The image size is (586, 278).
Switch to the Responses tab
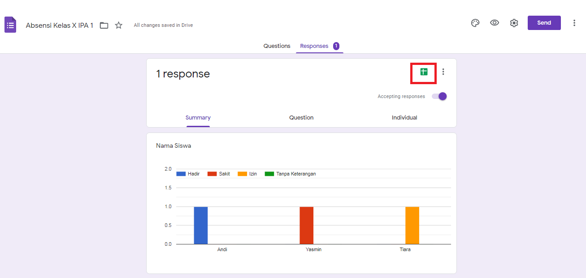[x=315, y=46]
